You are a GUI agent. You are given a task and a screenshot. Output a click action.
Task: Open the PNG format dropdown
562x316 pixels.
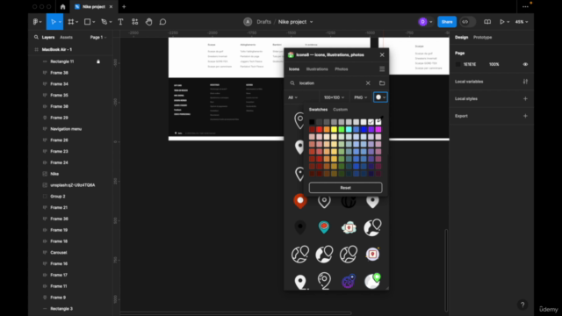(x=361, y=97)
